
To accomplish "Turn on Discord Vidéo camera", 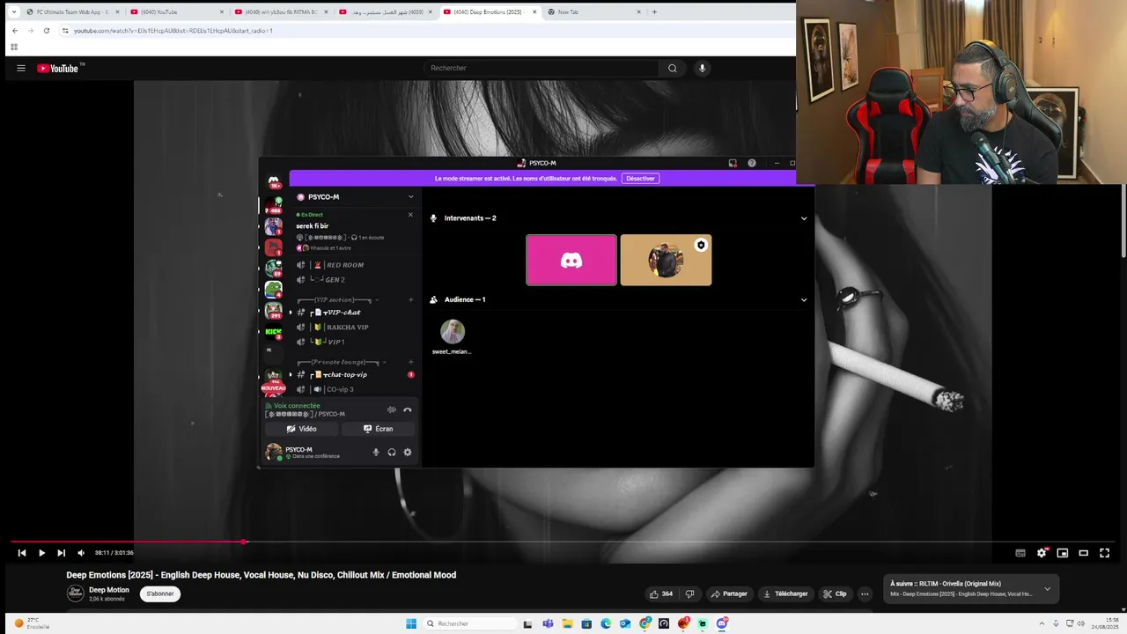I will tap(301, 429).
